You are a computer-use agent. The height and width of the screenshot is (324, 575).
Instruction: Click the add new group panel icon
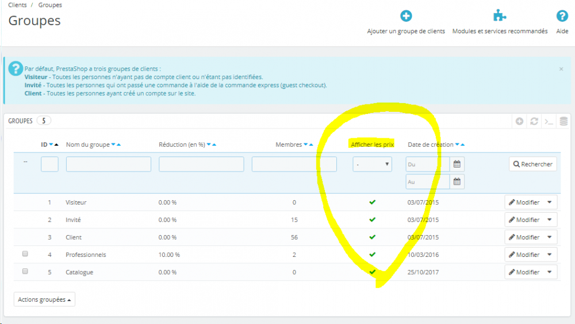click(519, 121)
